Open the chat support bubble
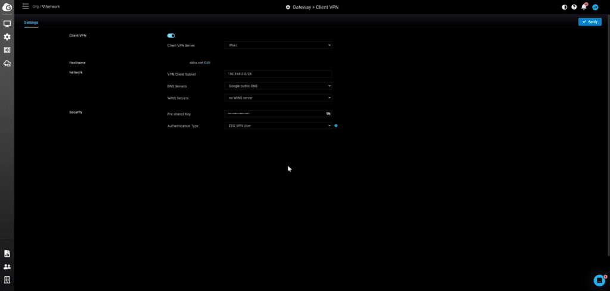This screenshot has width=610, height=291. click(599, 280)
